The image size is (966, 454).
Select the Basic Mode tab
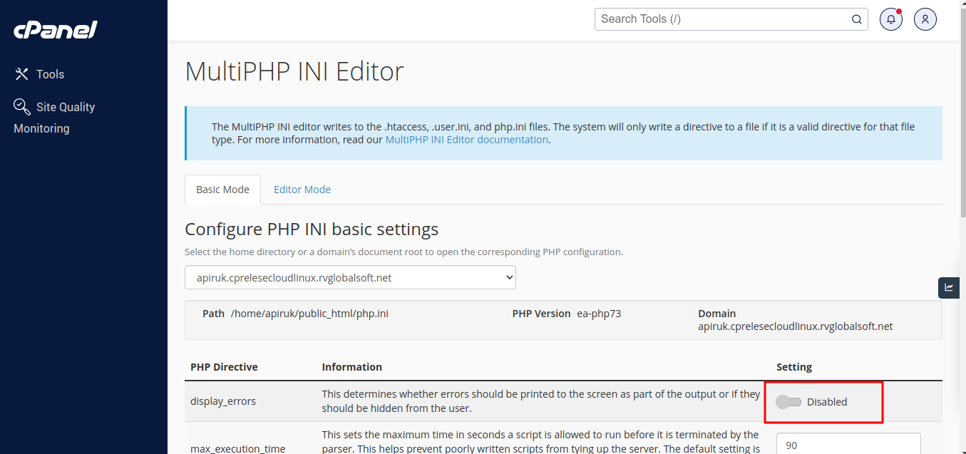pyautogui.click(x=222, y=190)
